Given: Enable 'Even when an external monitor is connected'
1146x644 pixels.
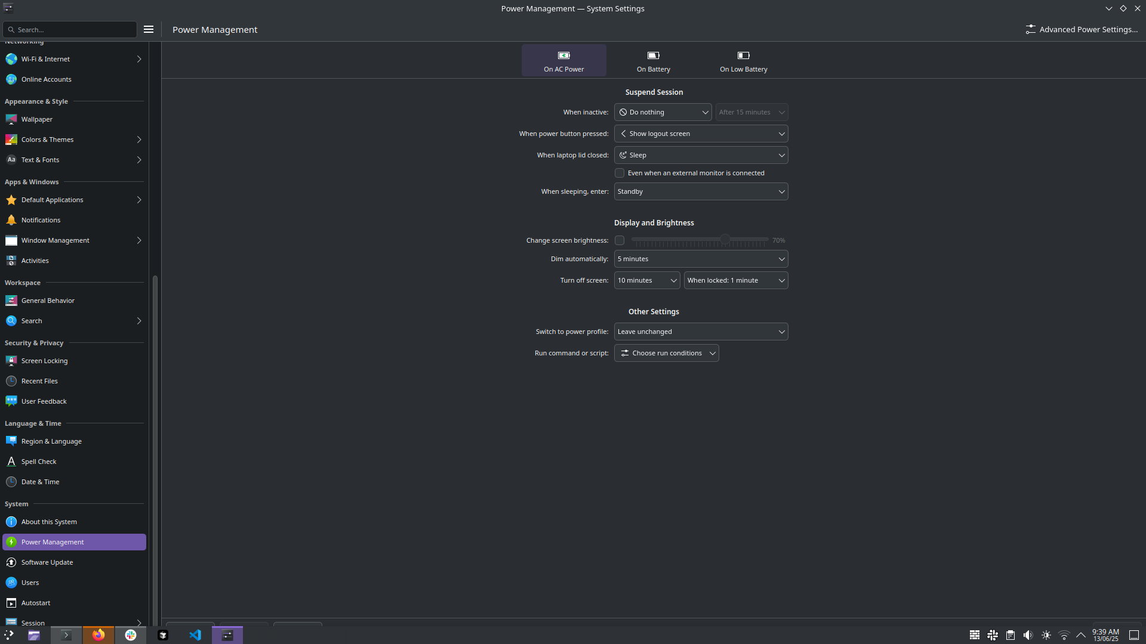Looking at the screenshot, I should tap(620, 173).
